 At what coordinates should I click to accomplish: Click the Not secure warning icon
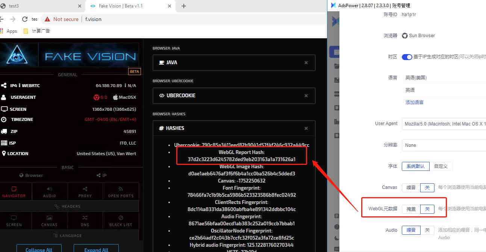[47, 19]
